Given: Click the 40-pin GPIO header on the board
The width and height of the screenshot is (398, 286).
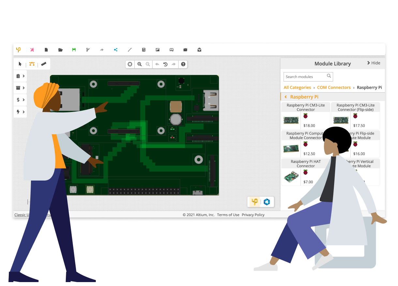Looking at the screenshot, I should (144, 191).
